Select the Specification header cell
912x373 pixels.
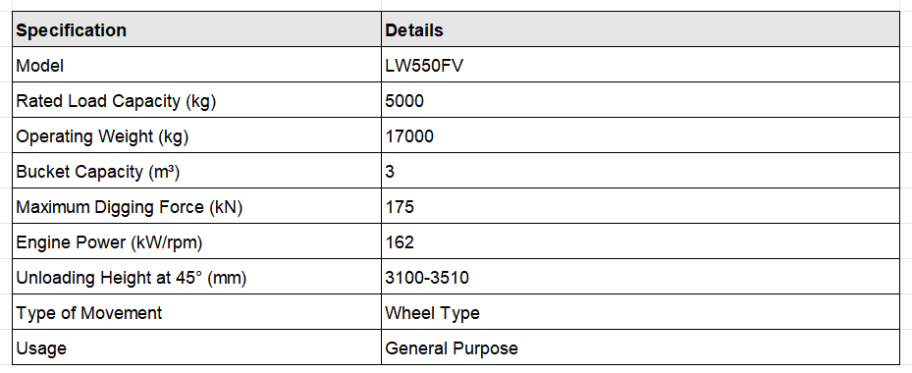tap(196, 29)
